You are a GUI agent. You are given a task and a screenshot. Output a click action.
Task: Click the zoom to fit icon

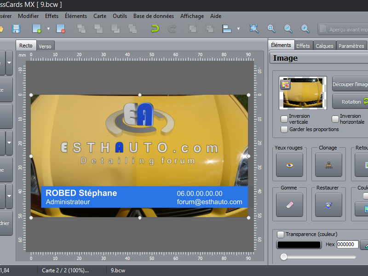254,29
